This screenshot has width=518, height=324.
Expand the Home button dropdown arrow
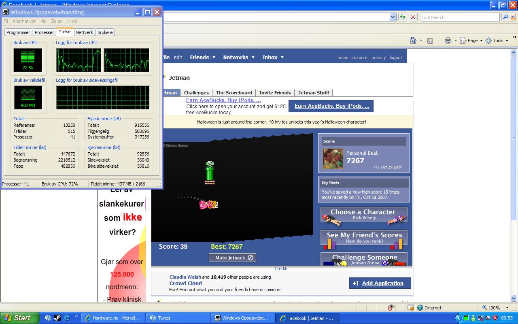click(x=421, y=40)
